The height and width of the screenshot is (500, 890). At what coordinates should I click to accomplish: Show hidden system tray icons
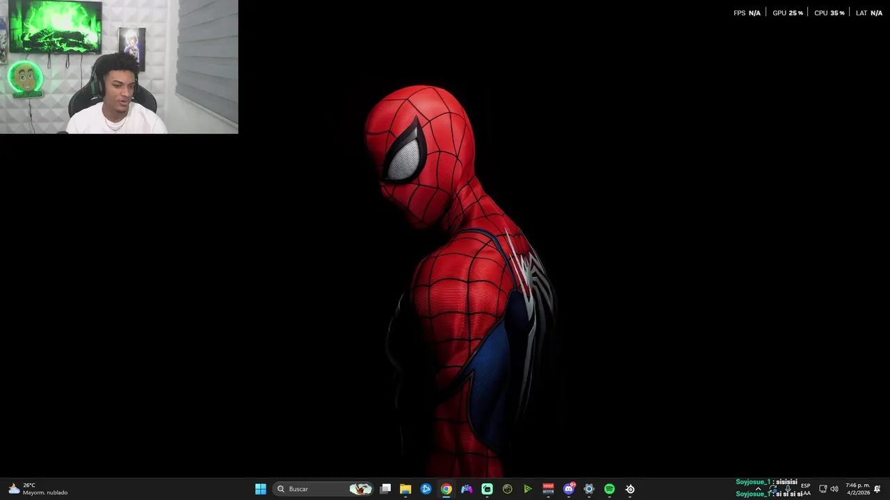[x=758, y=489]
